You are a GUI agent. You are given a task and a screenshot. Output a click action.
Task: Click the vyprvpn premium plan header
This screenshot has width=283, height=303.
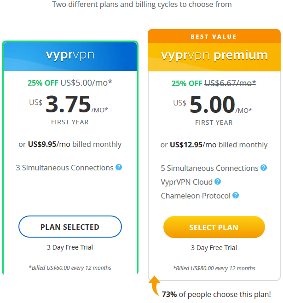click(x=214, y=57)
